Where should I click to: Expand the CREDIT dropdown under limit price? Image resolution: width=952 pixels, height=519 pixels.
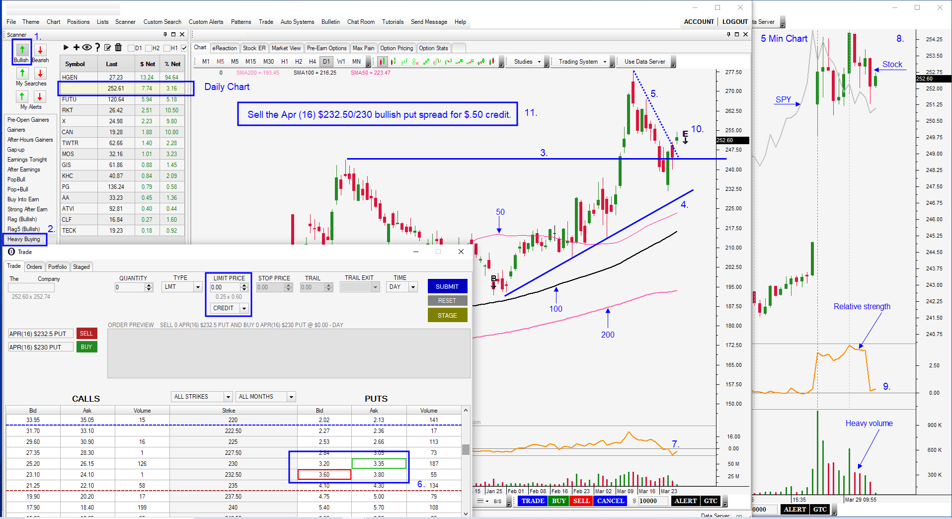244,308
